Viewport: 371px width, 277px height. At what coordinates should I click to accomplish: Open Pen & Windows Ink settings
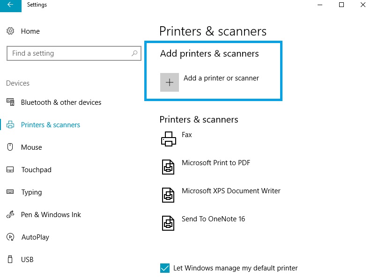(x=51, y=215)
